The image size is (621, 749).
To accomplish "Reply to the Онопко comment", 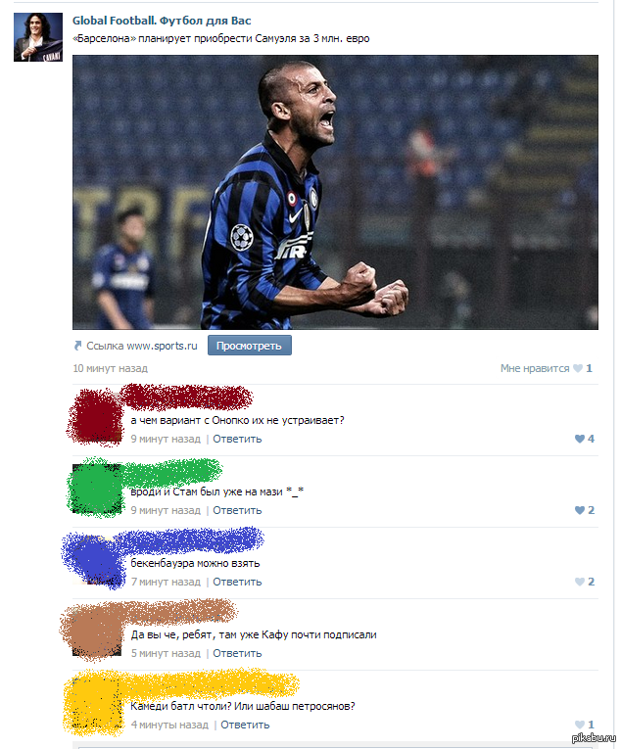I will [237, 439].
